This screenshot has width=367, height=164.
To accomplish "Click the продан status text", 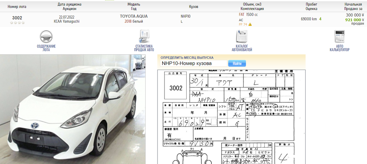I will [358, 23].
